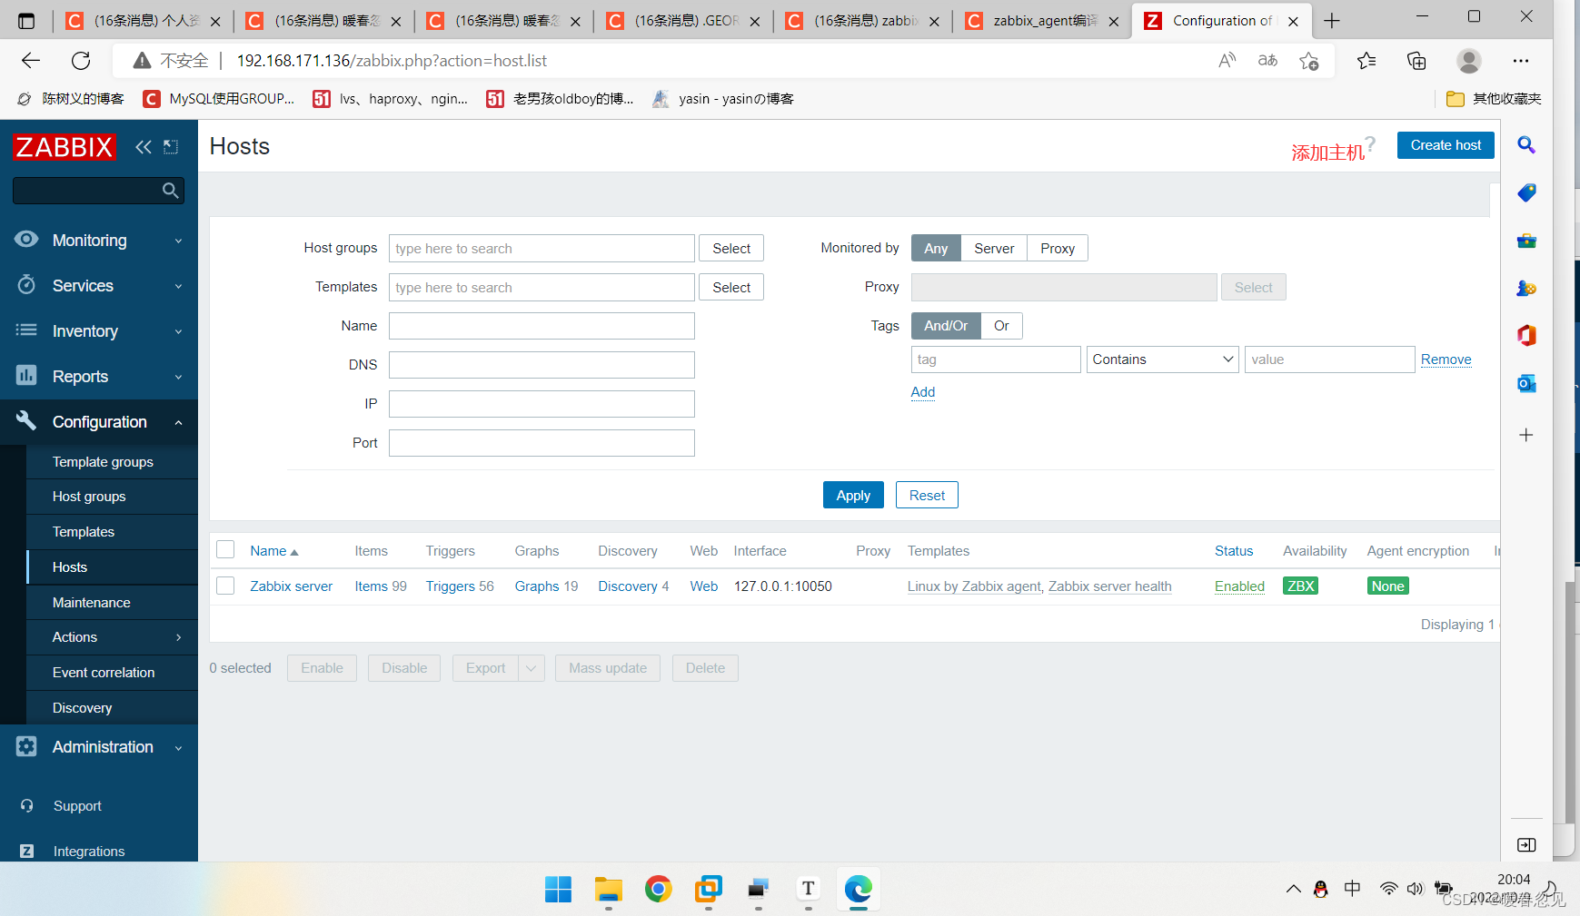Open Windows Start menu
Image resolution: width=1580 pixels, height=916 pixels.
coord(558,889)
